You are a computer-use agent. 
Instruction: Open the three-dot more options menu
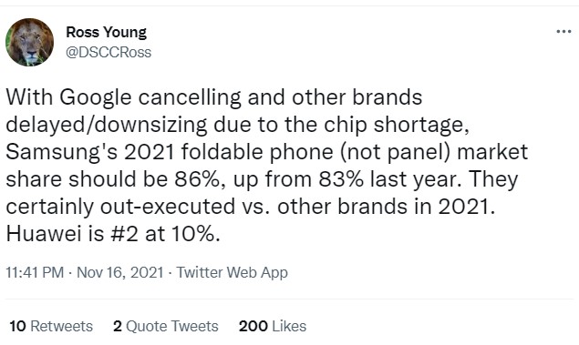pos(563,32)
